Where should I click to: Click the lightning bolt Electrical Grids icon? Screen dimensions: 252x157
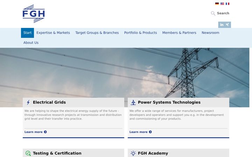coord(28,102)
